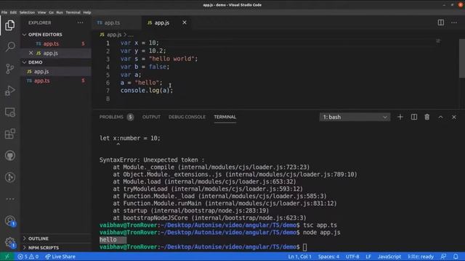465x261 pixels.
Task: Click code line 7 console.log(a)
Action: coord(147,91)
